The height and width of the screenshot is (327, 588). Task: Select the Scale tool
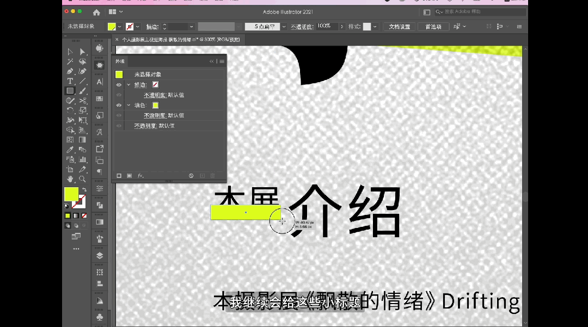(x=83, y=110)
